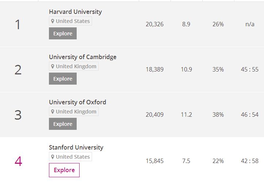Click highlighted rank number 4 for Stanford

pos(18,161)
